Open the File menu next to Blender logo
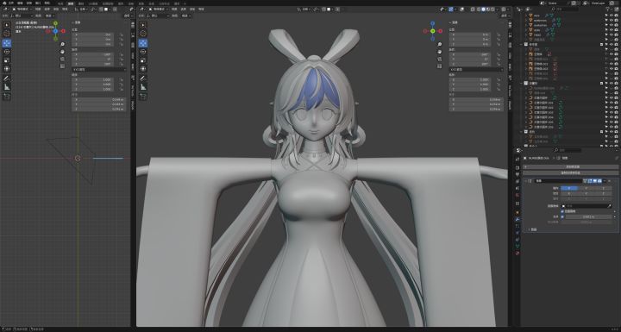 tap(11, 3)
